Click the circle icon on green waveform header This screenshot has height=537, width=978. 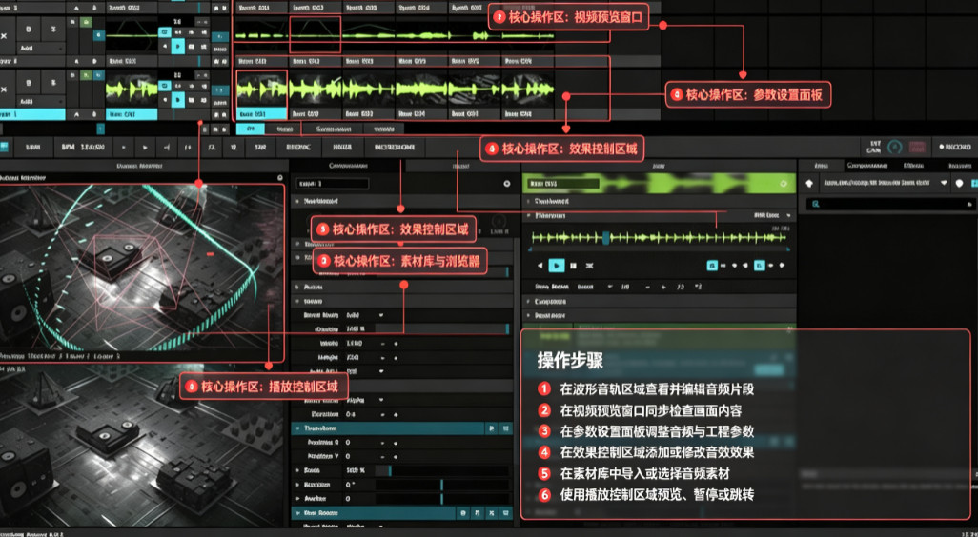tap(784, 184)
